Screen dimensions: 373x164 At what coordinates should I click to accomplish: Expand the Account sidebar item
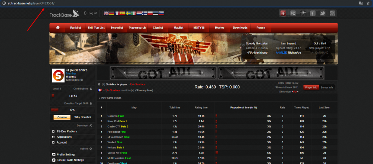point(72,142)
